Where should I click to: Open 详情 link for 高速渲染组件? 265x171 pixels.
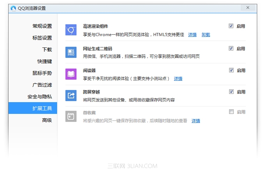point(193,35)
